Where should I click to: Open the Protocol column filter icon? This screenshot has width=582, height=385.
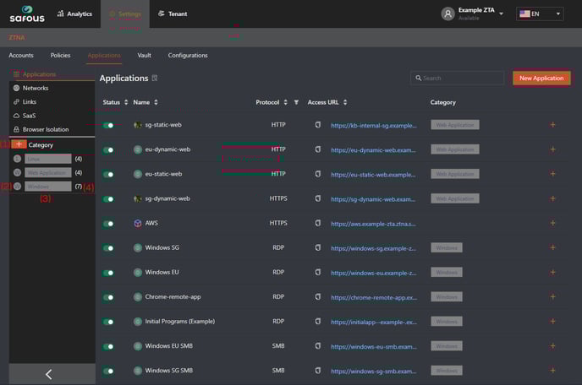click(296, 102)
